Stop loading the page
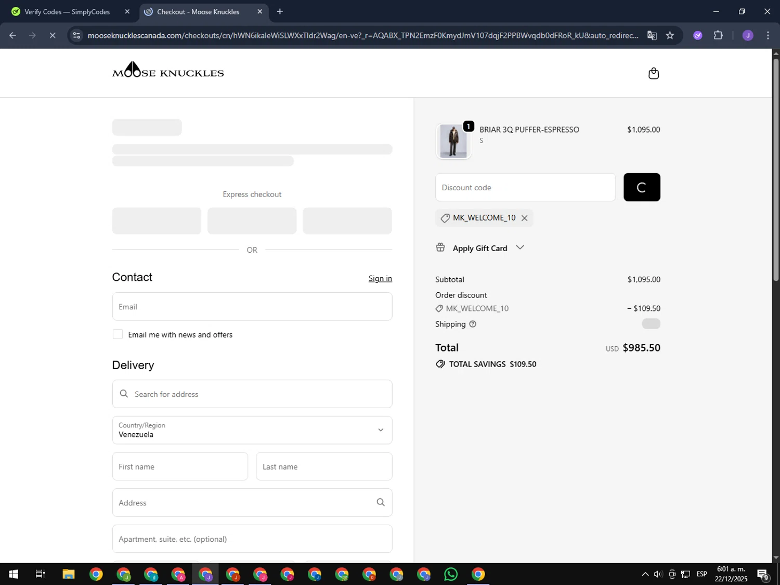780x585 pixels. (x=53, y=35)
